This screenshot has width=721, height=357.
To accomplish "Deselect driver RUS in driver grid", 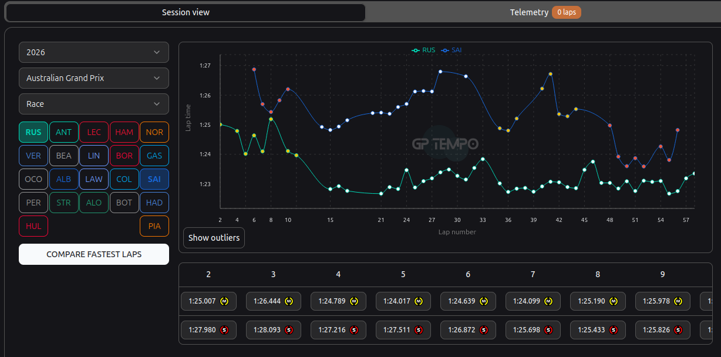I will click(33, 132).
